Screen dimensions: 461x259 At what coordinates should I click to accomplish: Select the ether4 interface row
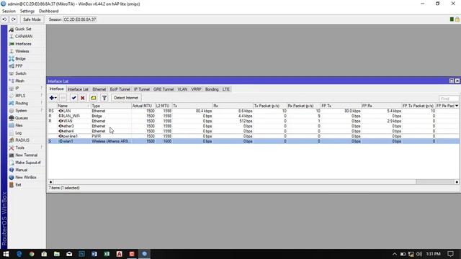tap(254, 131)
